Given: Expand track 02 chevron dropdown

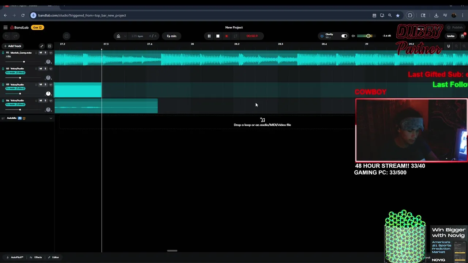Looking at the screenshot, I should (51, 69).
